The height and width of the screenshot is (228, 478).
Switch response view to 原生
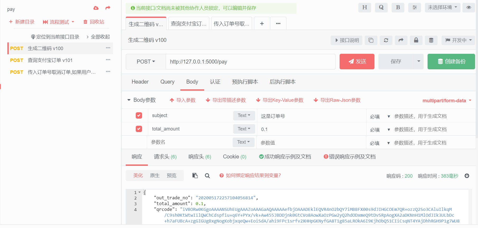(155, 176)
